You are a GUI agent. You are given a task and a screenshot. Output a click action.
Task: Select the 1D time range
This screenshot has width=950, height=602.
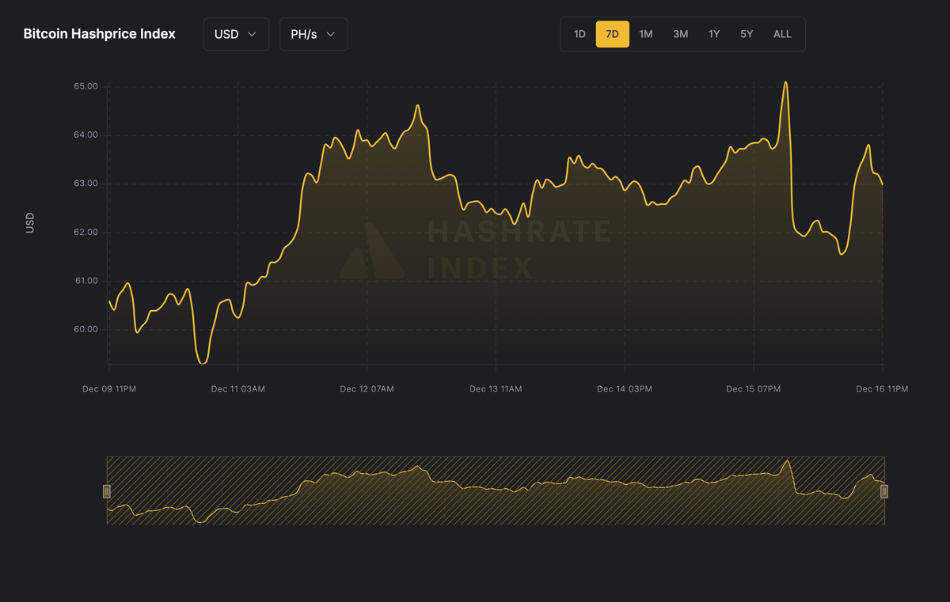579,34
